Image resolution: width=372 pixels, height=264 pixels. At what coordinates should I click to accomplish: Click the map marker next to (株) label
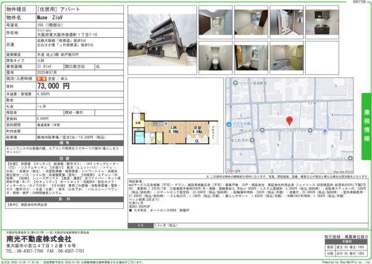coord(262,130)
